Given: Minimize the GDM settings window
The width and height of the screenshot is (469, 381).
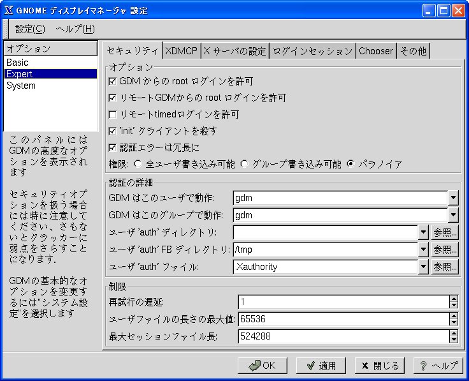Looking at the screenshot, I should (x=429, y=11).
